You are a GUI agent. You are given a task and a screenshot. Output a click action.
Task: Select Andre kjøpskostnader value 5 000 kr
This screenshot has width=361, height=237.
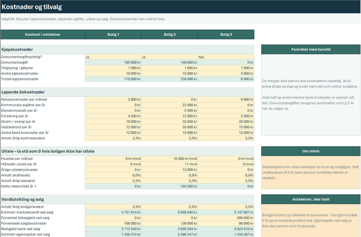pyautogui.click(x=226, y=73)
